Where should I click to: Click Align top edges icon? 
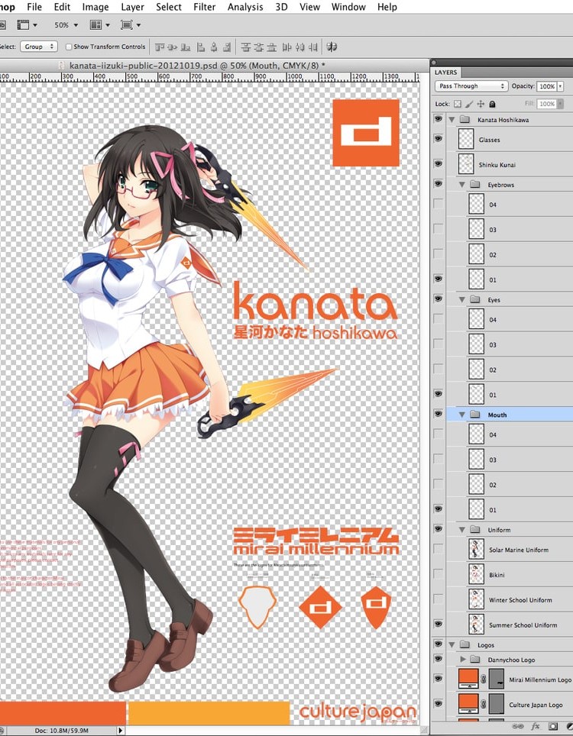(160, 47)
